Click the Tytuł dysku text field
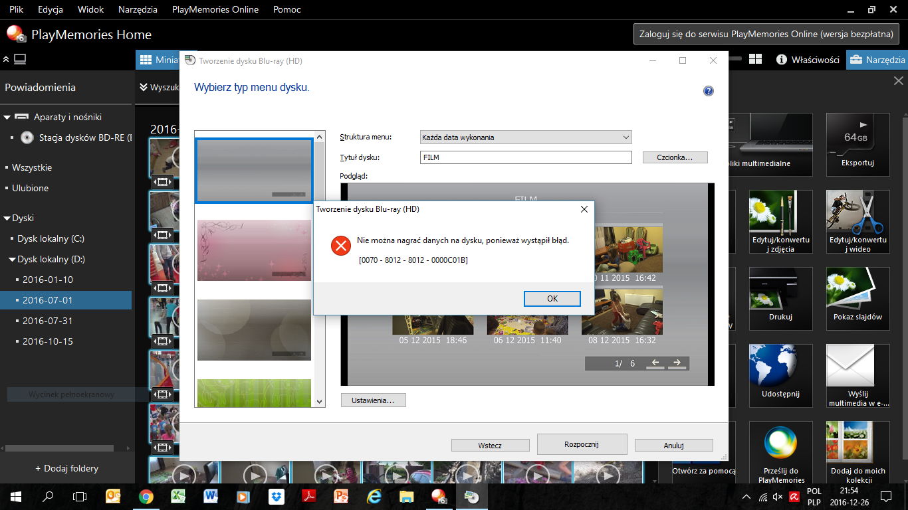The image size is (908, 510). (x=525, y=157)
